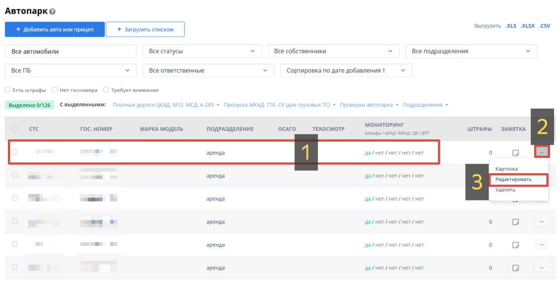Click the Все автомобили search field

coord(71,51)
